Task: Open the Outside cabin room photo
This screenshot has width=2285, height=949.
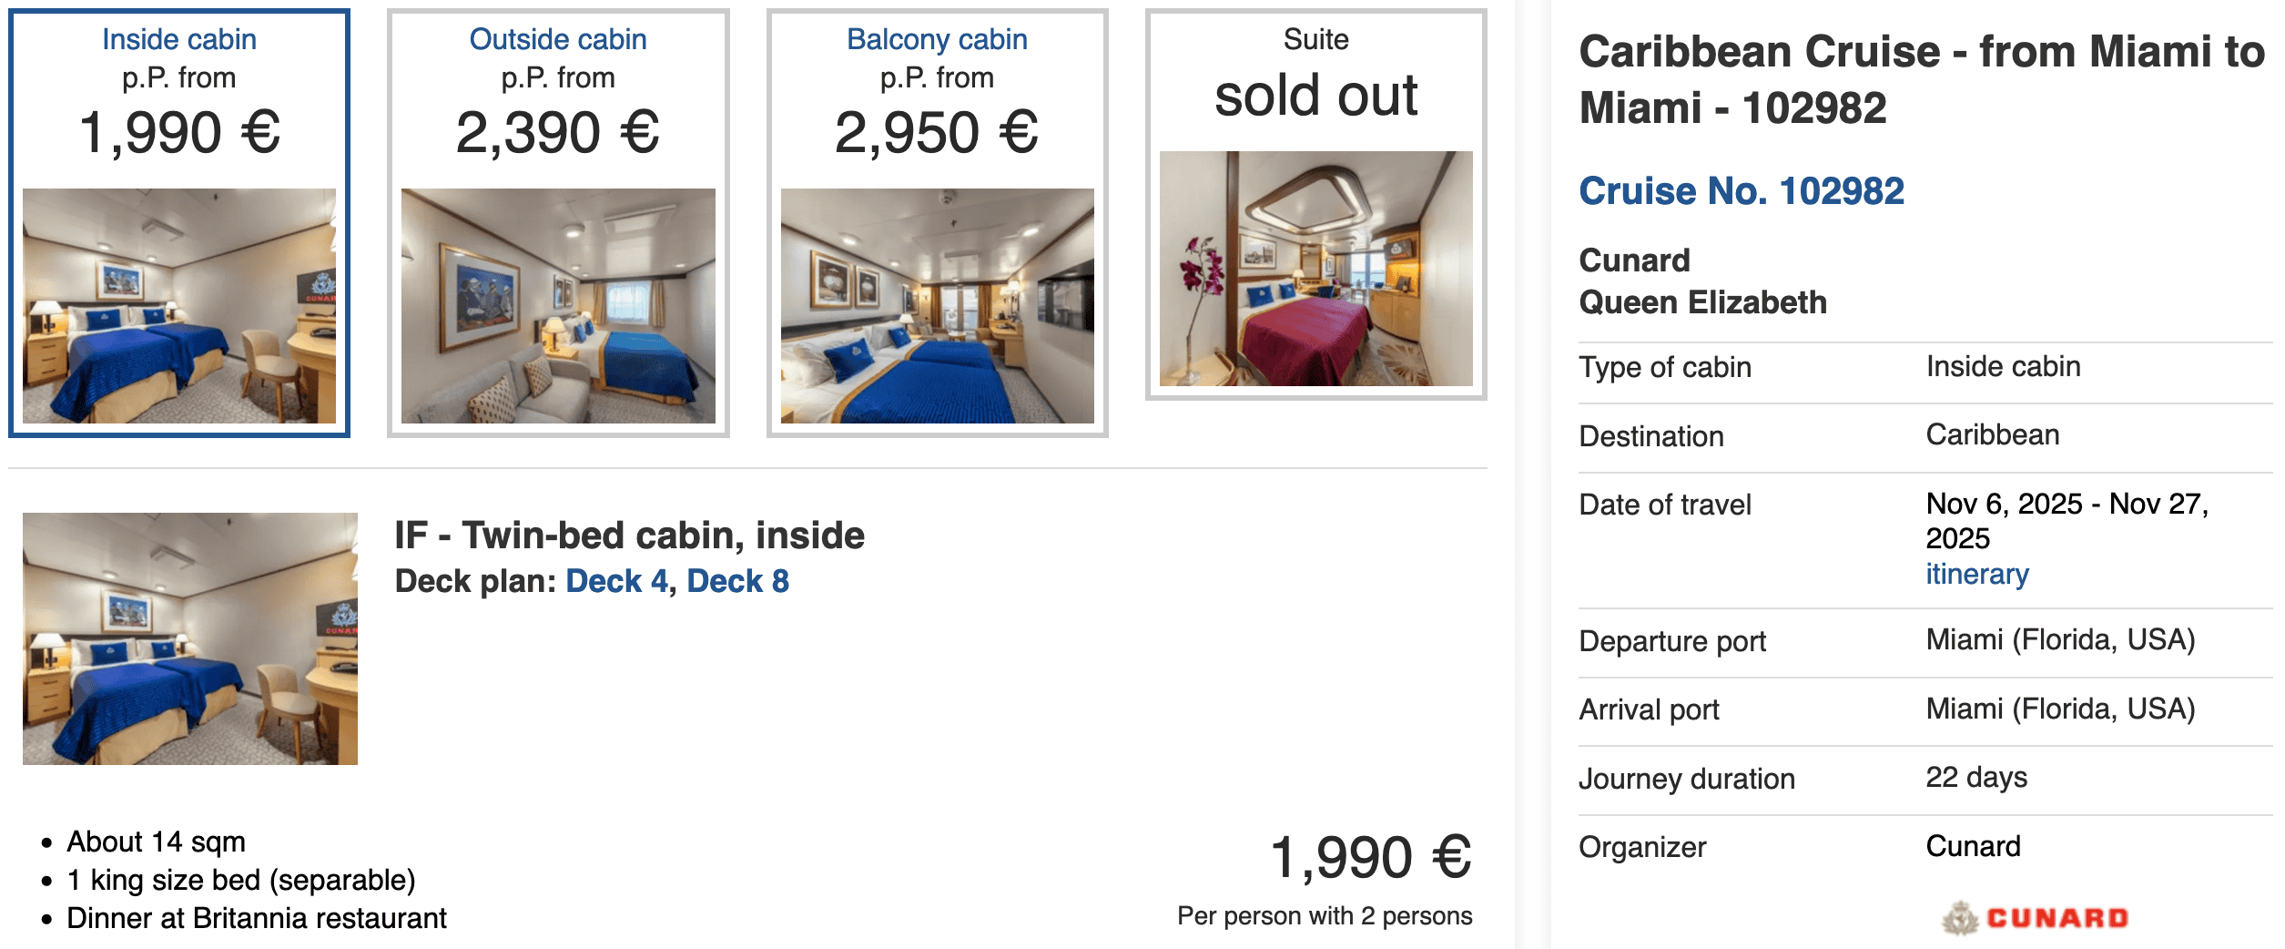Action: coord(558,305)
